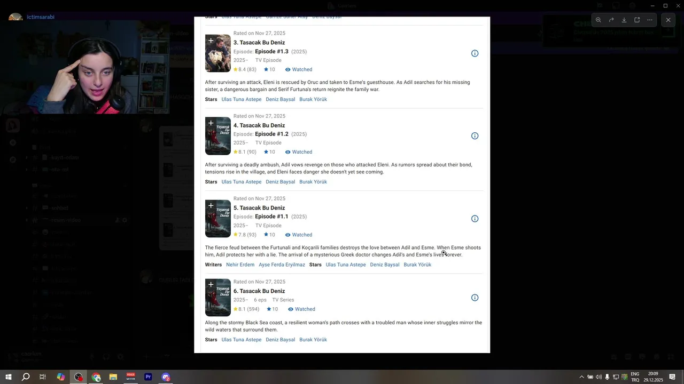The width and height of the screenshot is (684, 384).
Task: Download the image with the download icon
Action: [x=624, y=20]
